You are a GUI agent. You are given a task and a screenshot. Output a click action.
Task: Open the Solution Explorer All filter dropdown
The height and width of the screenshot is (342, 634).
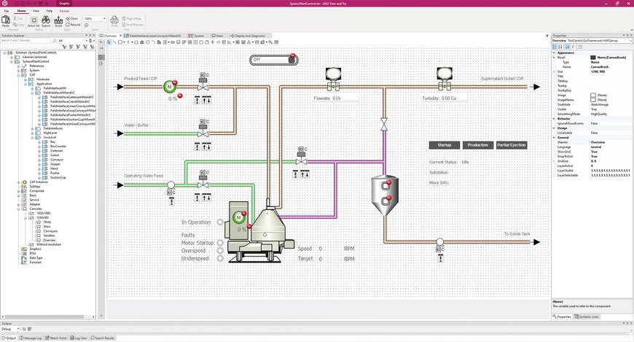(86, 41)
